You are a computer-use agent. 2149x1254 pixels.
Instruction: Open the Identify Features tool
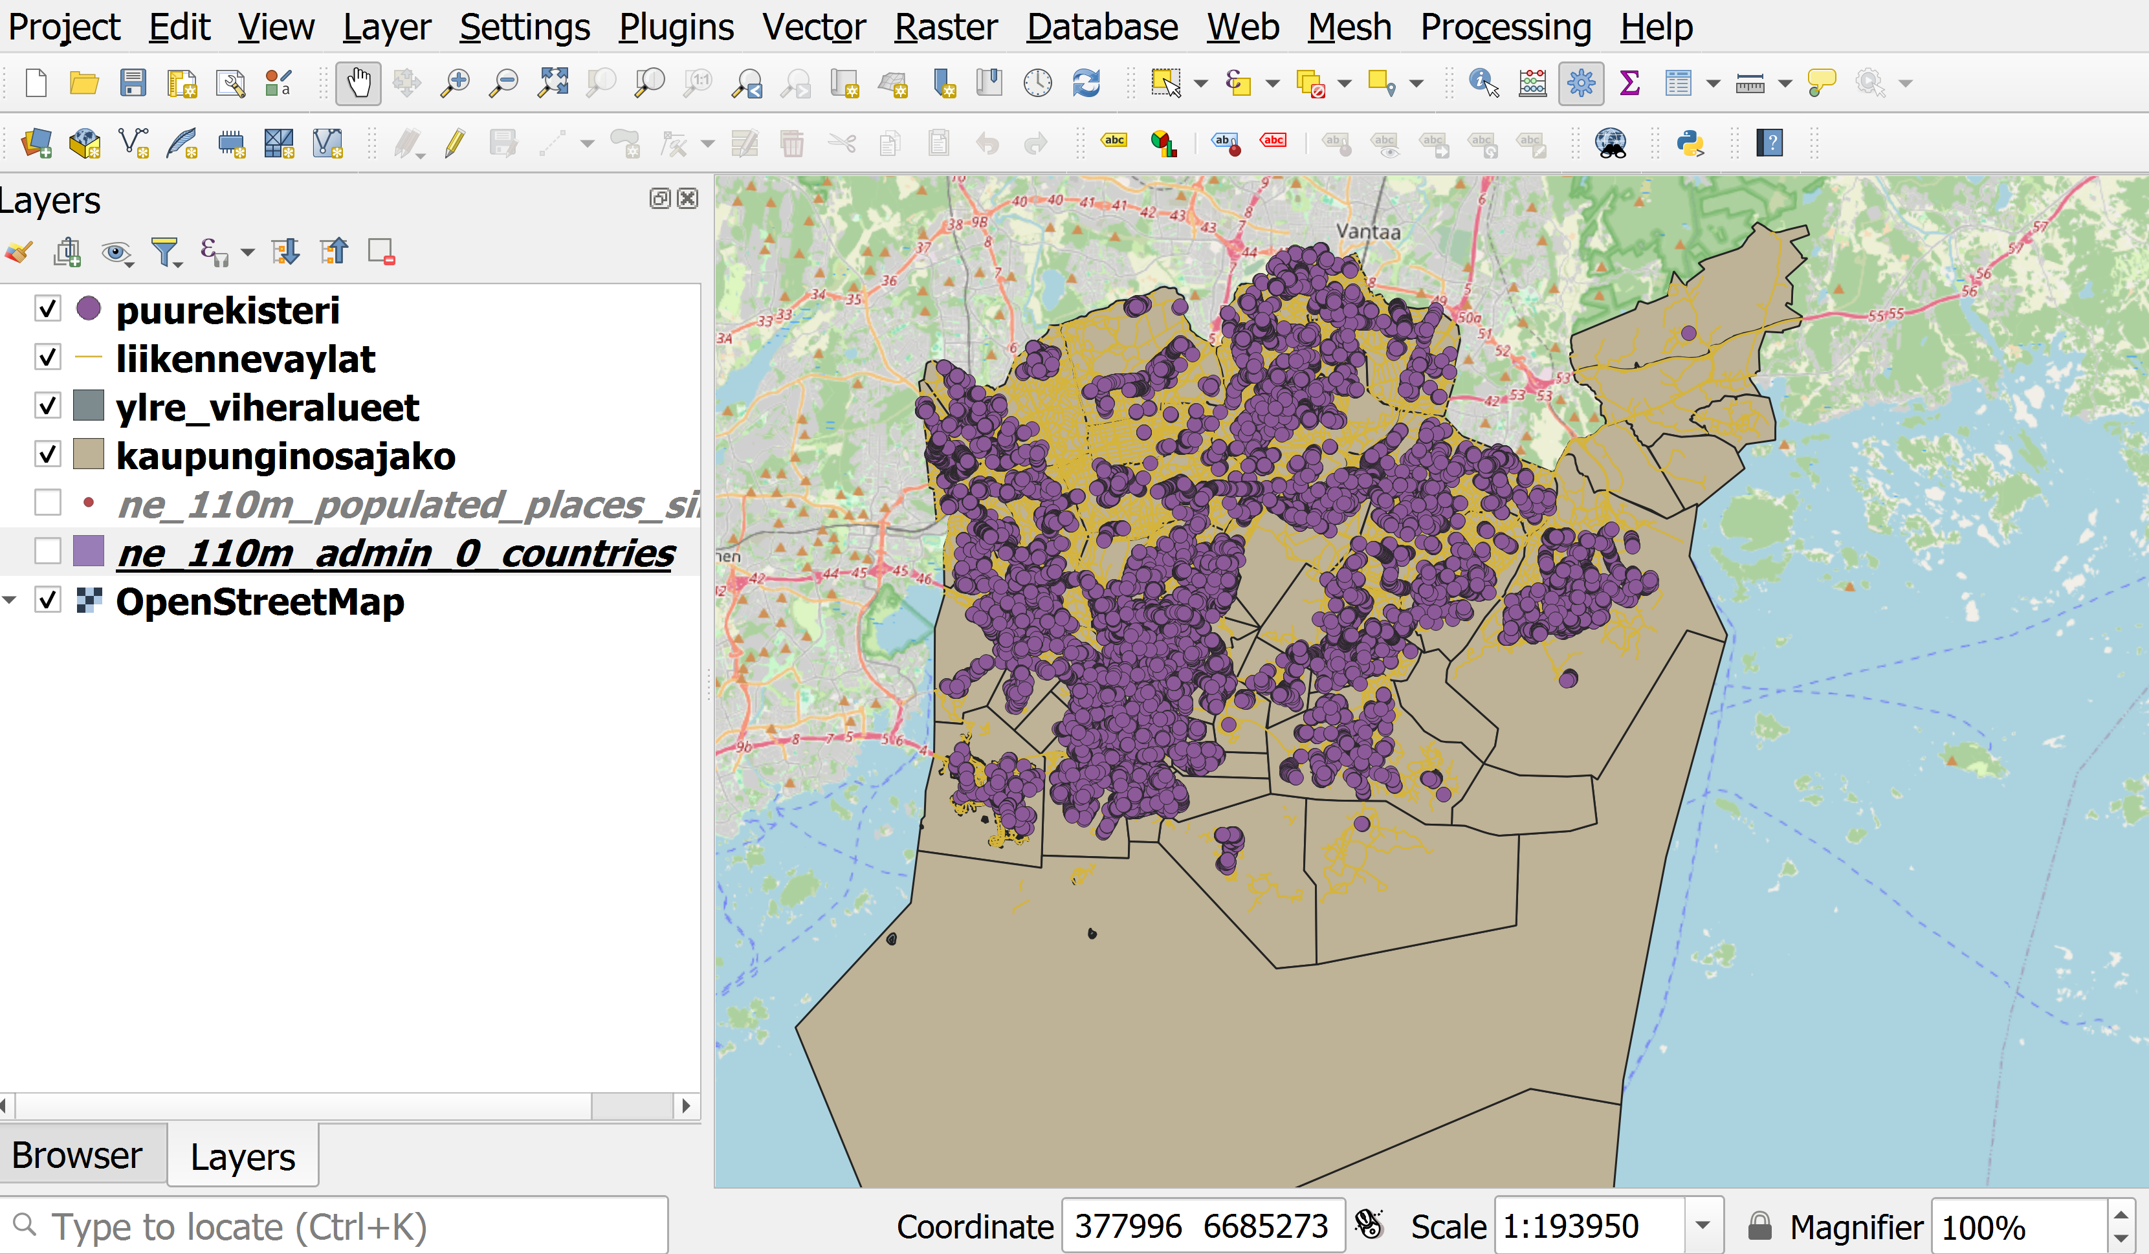(x=1483, y=83)
